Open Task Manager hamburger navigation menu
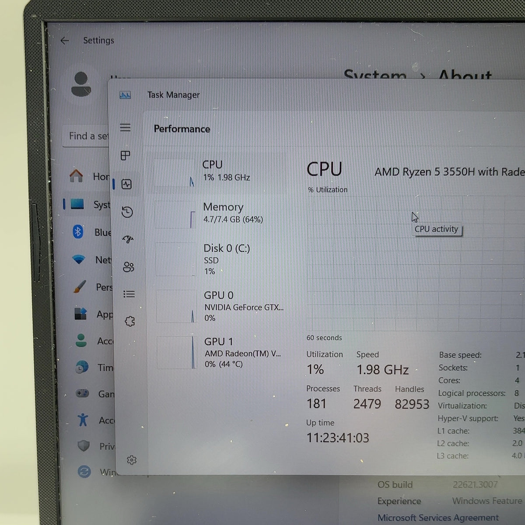The image size is (525, 525). tap(125, 127)
